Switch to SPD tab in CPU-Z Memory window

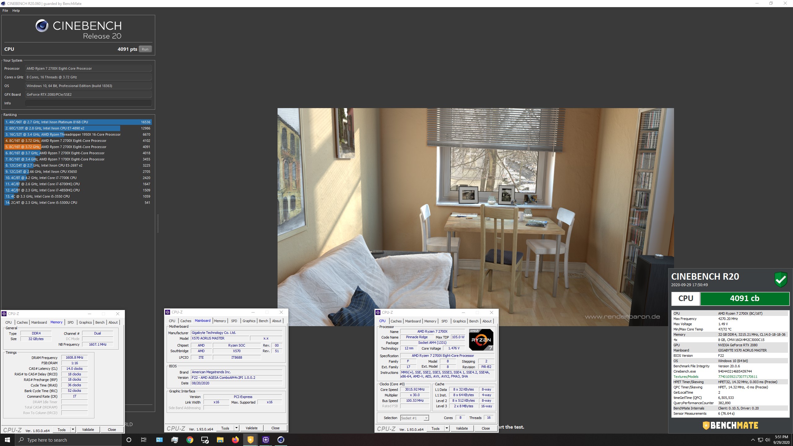pos(71,322)
